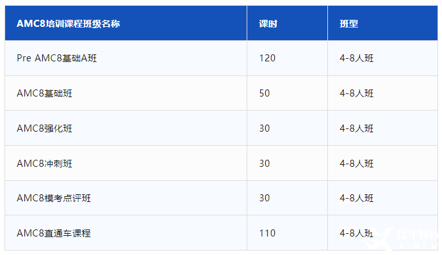Screen dimensions: 442x255
Task: Click the 120 hours cell
Action: point(267,58)
